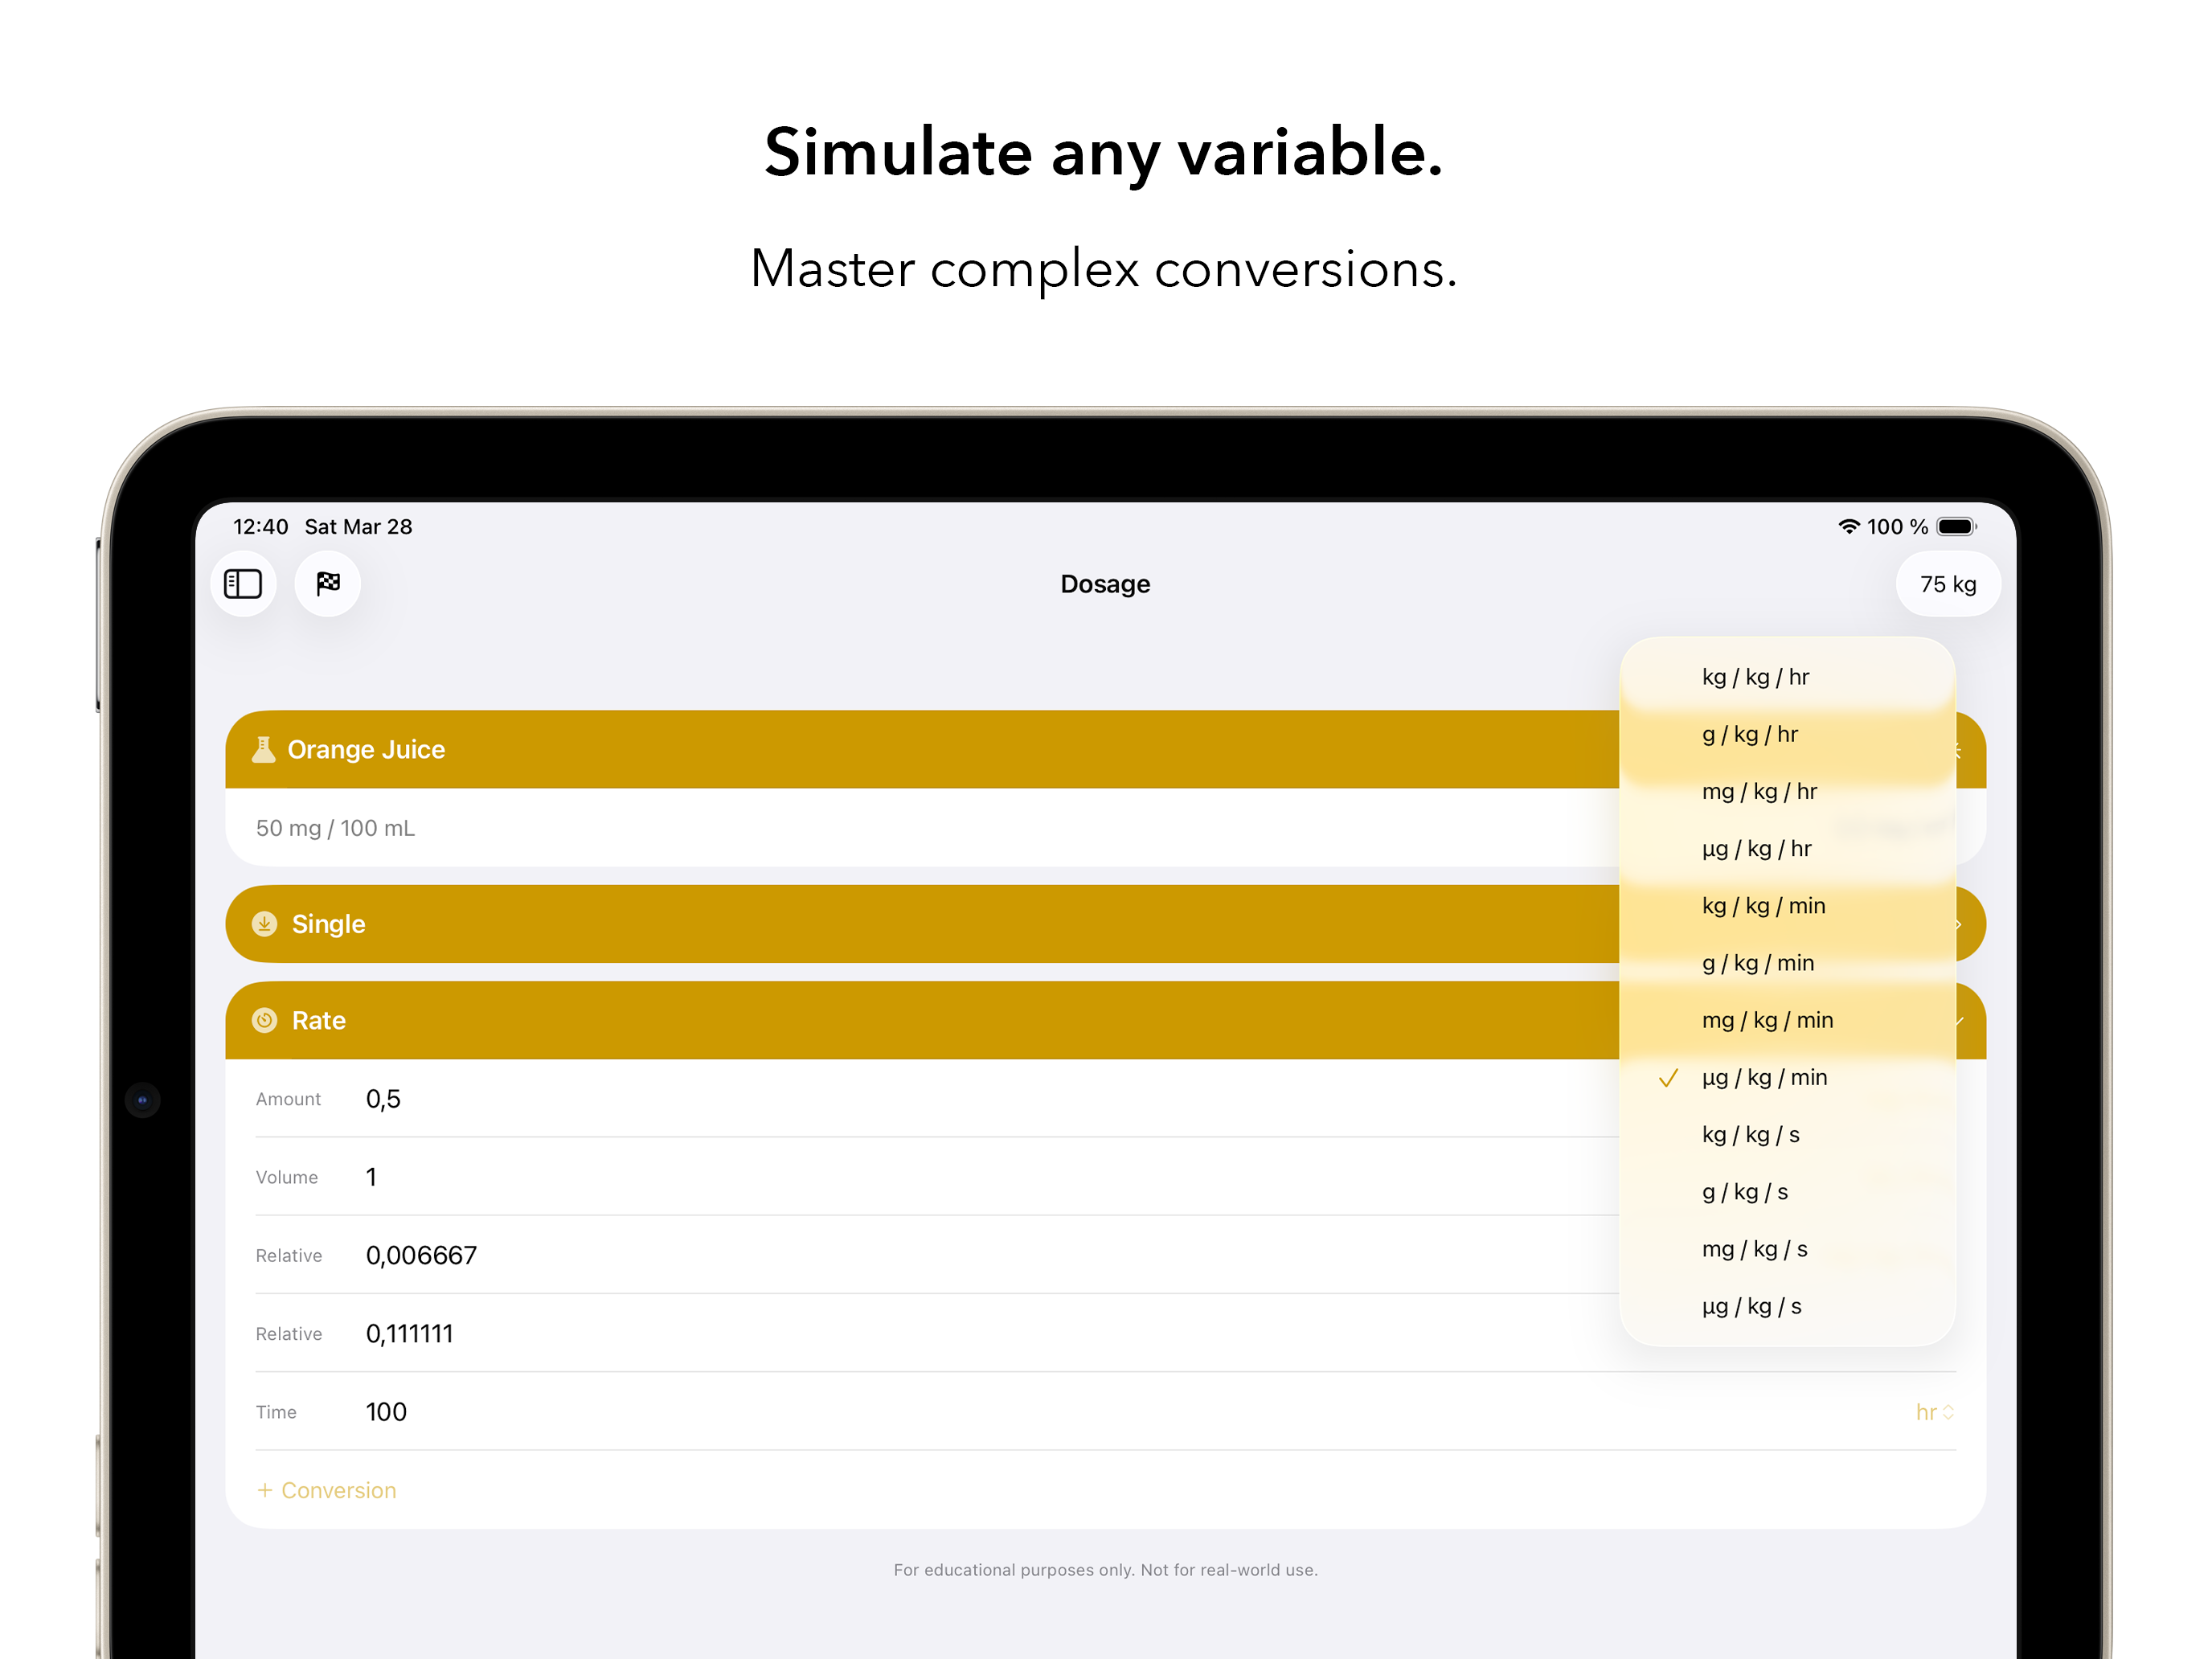Screen dimensions: 2212x1659
Task: Collapse the Rate section header
Action: tap(1105, 1020)
